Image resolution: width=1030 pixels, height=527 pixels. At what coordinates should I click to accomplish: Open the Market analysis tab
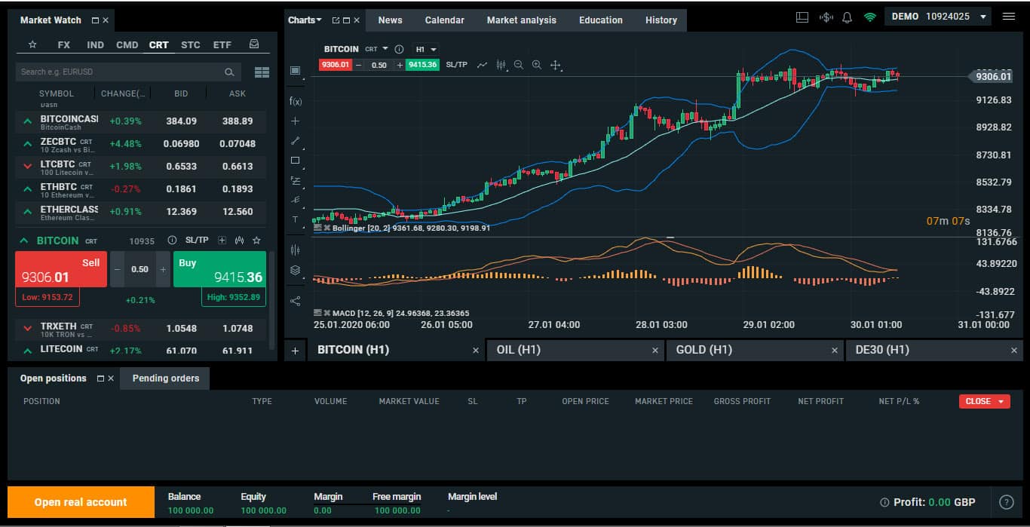click(521, 20)
